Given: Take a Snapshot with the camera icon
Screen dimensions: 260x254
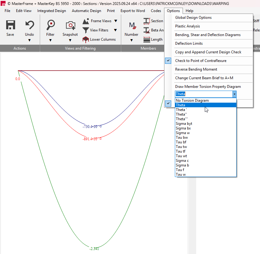Looking at the screenshot, I should [x=70, y=25].
